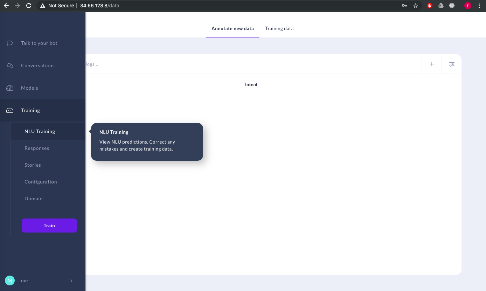Screen dimensions: 486x291
Task: Select the Talk to your bot chat icon
Action: pyautogui.click(x=9, y=43)
